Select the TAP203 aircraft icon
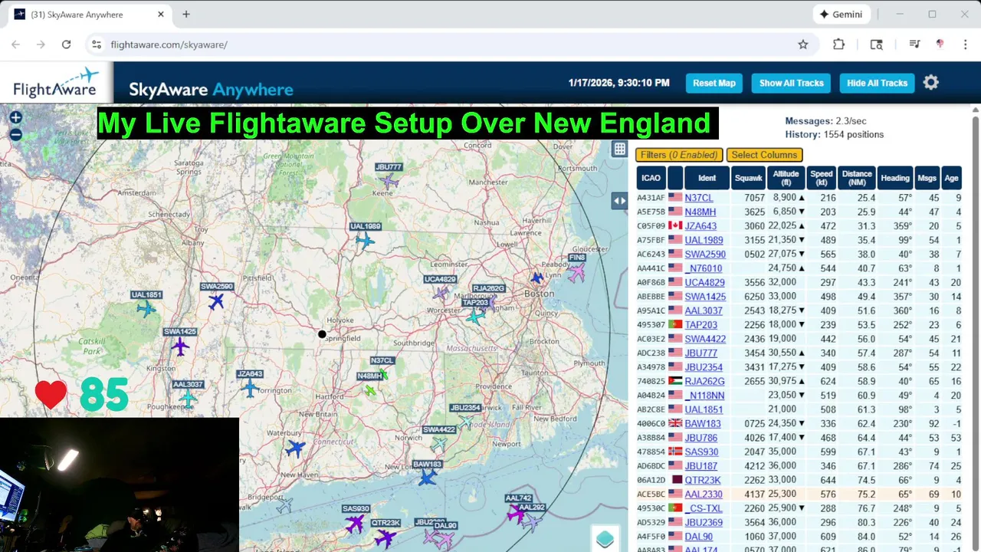Screen dimensions: 981x552 click(x=475, y=316)
